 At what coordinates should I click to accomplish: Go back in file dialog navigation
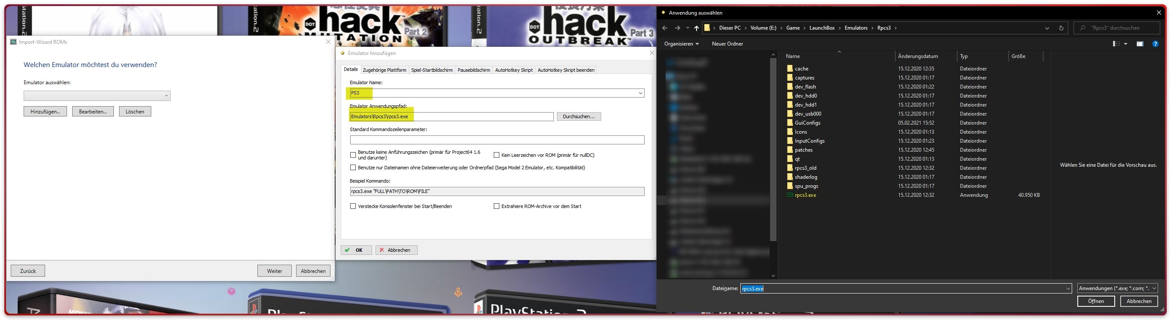click(x=665, y=28)
